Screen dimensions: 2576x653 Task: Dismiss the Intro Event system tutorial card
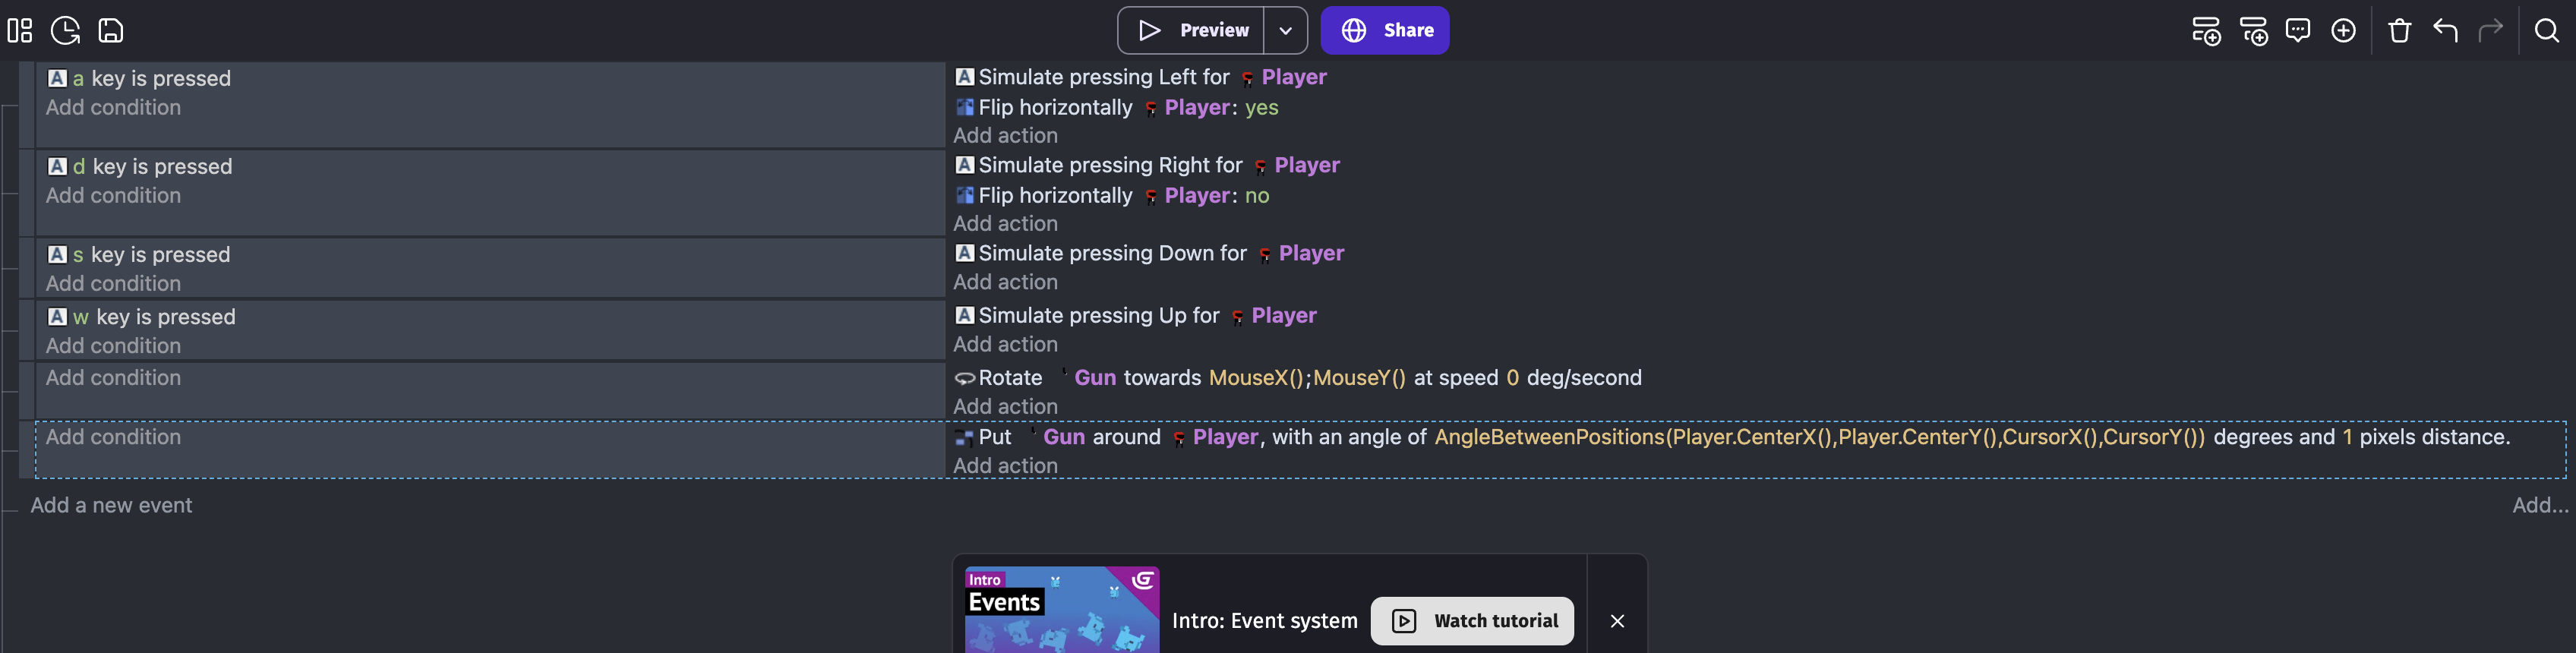(x=1617, y=621)
